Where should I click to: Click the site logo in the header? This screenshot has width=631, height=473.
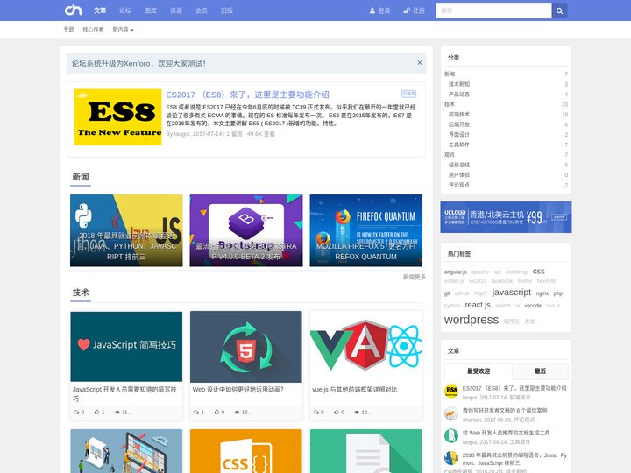tap(74, 10)
